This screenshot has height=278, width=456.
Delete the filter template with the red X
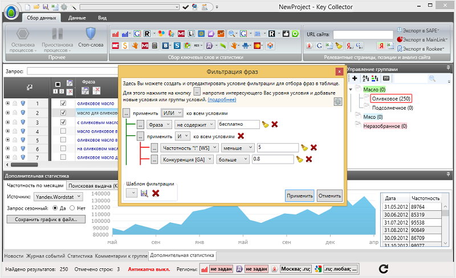155,193
